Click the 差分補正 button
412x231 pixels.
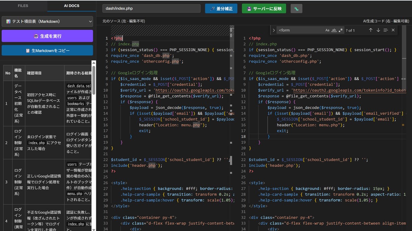coord(221,8)
